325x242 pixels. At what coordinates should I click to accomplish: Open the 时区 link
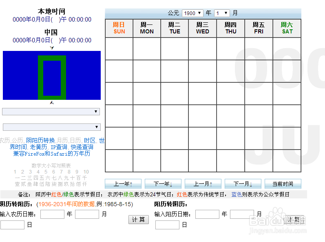[90, 141]
